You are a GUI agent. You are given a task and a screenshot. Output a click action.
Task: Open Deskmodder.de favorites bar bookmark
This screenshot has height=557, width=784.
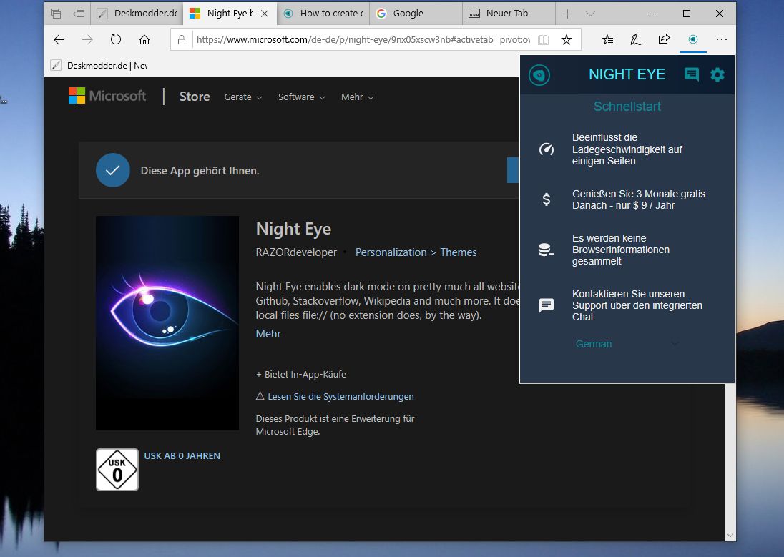pyautogui.click(x=99, y=66)
